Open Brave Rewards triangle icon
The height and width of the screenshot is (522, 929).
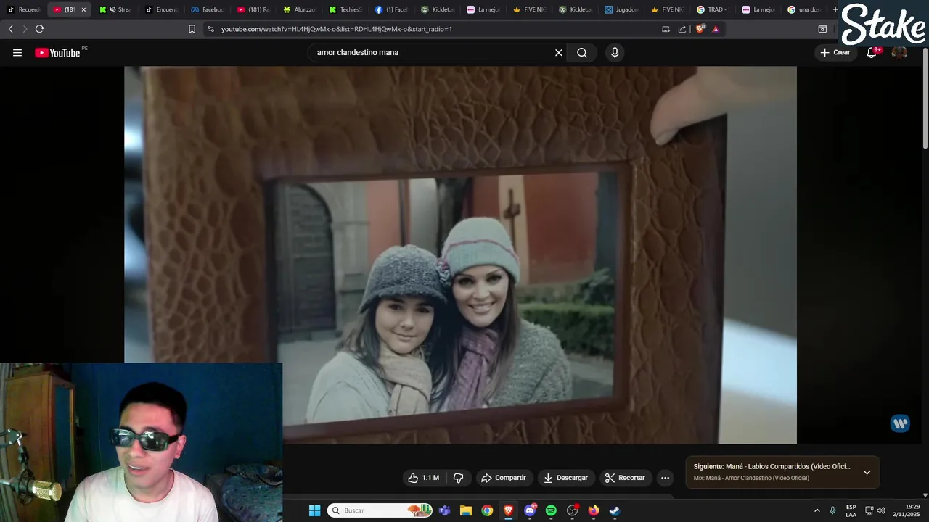[x=716, y=29]
